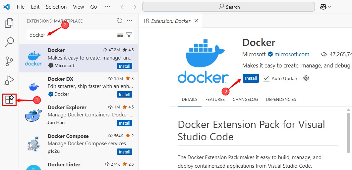Open the Source Control view
The height and width of the screenshot is (170, 352).
click(9, 61)
